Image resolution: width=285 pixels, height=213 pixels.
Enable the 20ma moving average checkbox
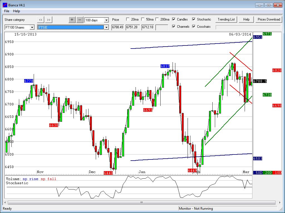click(128, 19)
